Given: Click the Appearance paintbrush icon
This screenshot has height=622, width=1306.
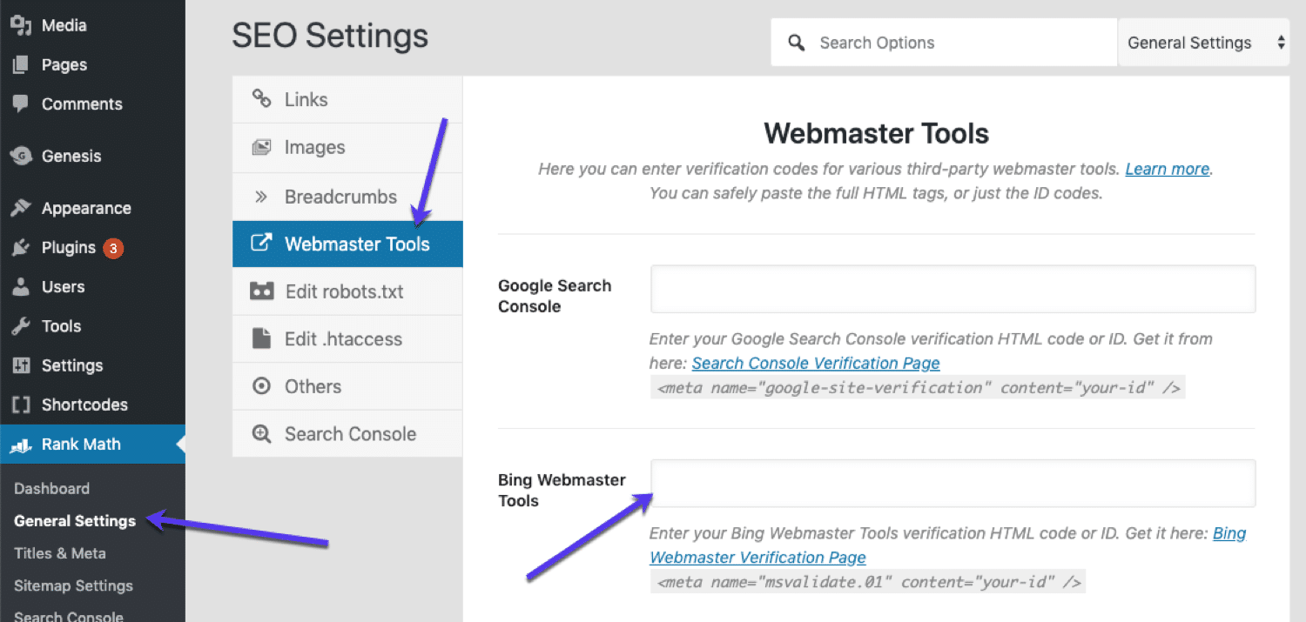Looking at the screenshot, I should (x=22, y=208).
